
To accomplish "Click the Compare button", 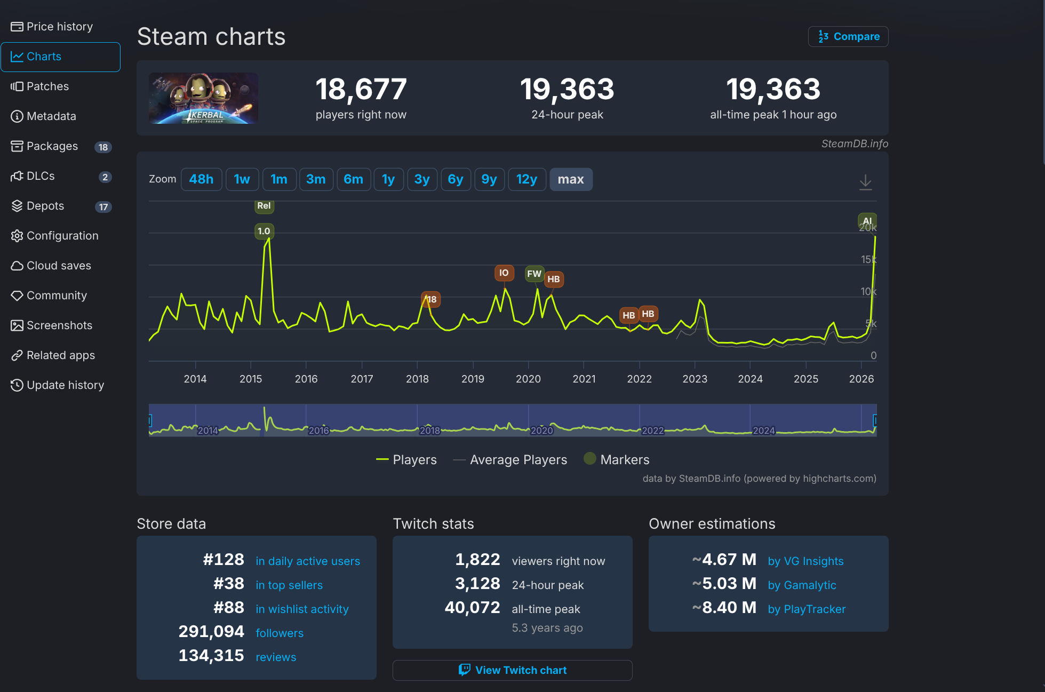I will coord(848,37).
